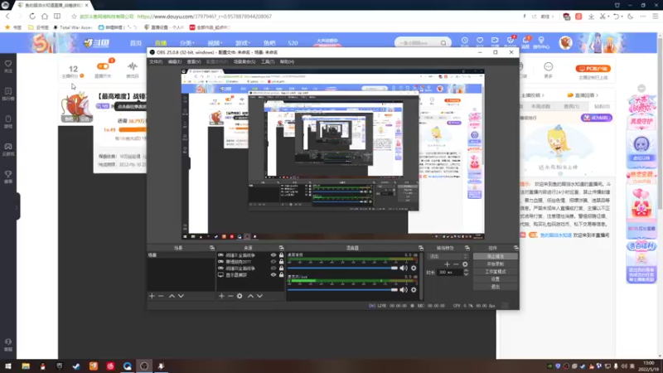Move selected source down in the sources list
663x373 pixels.
[x=259, y=296]
